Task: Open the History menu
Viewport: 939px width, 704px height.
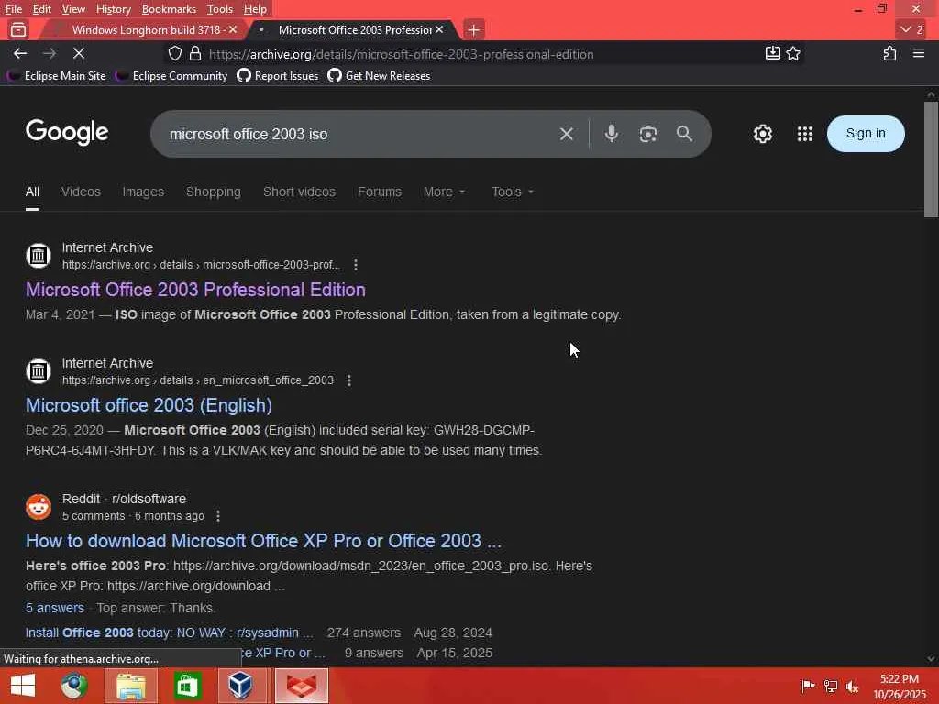Action: click(113, 9)
